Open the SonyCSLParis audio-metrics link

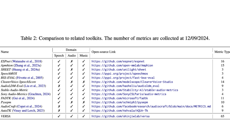[129, 94]
